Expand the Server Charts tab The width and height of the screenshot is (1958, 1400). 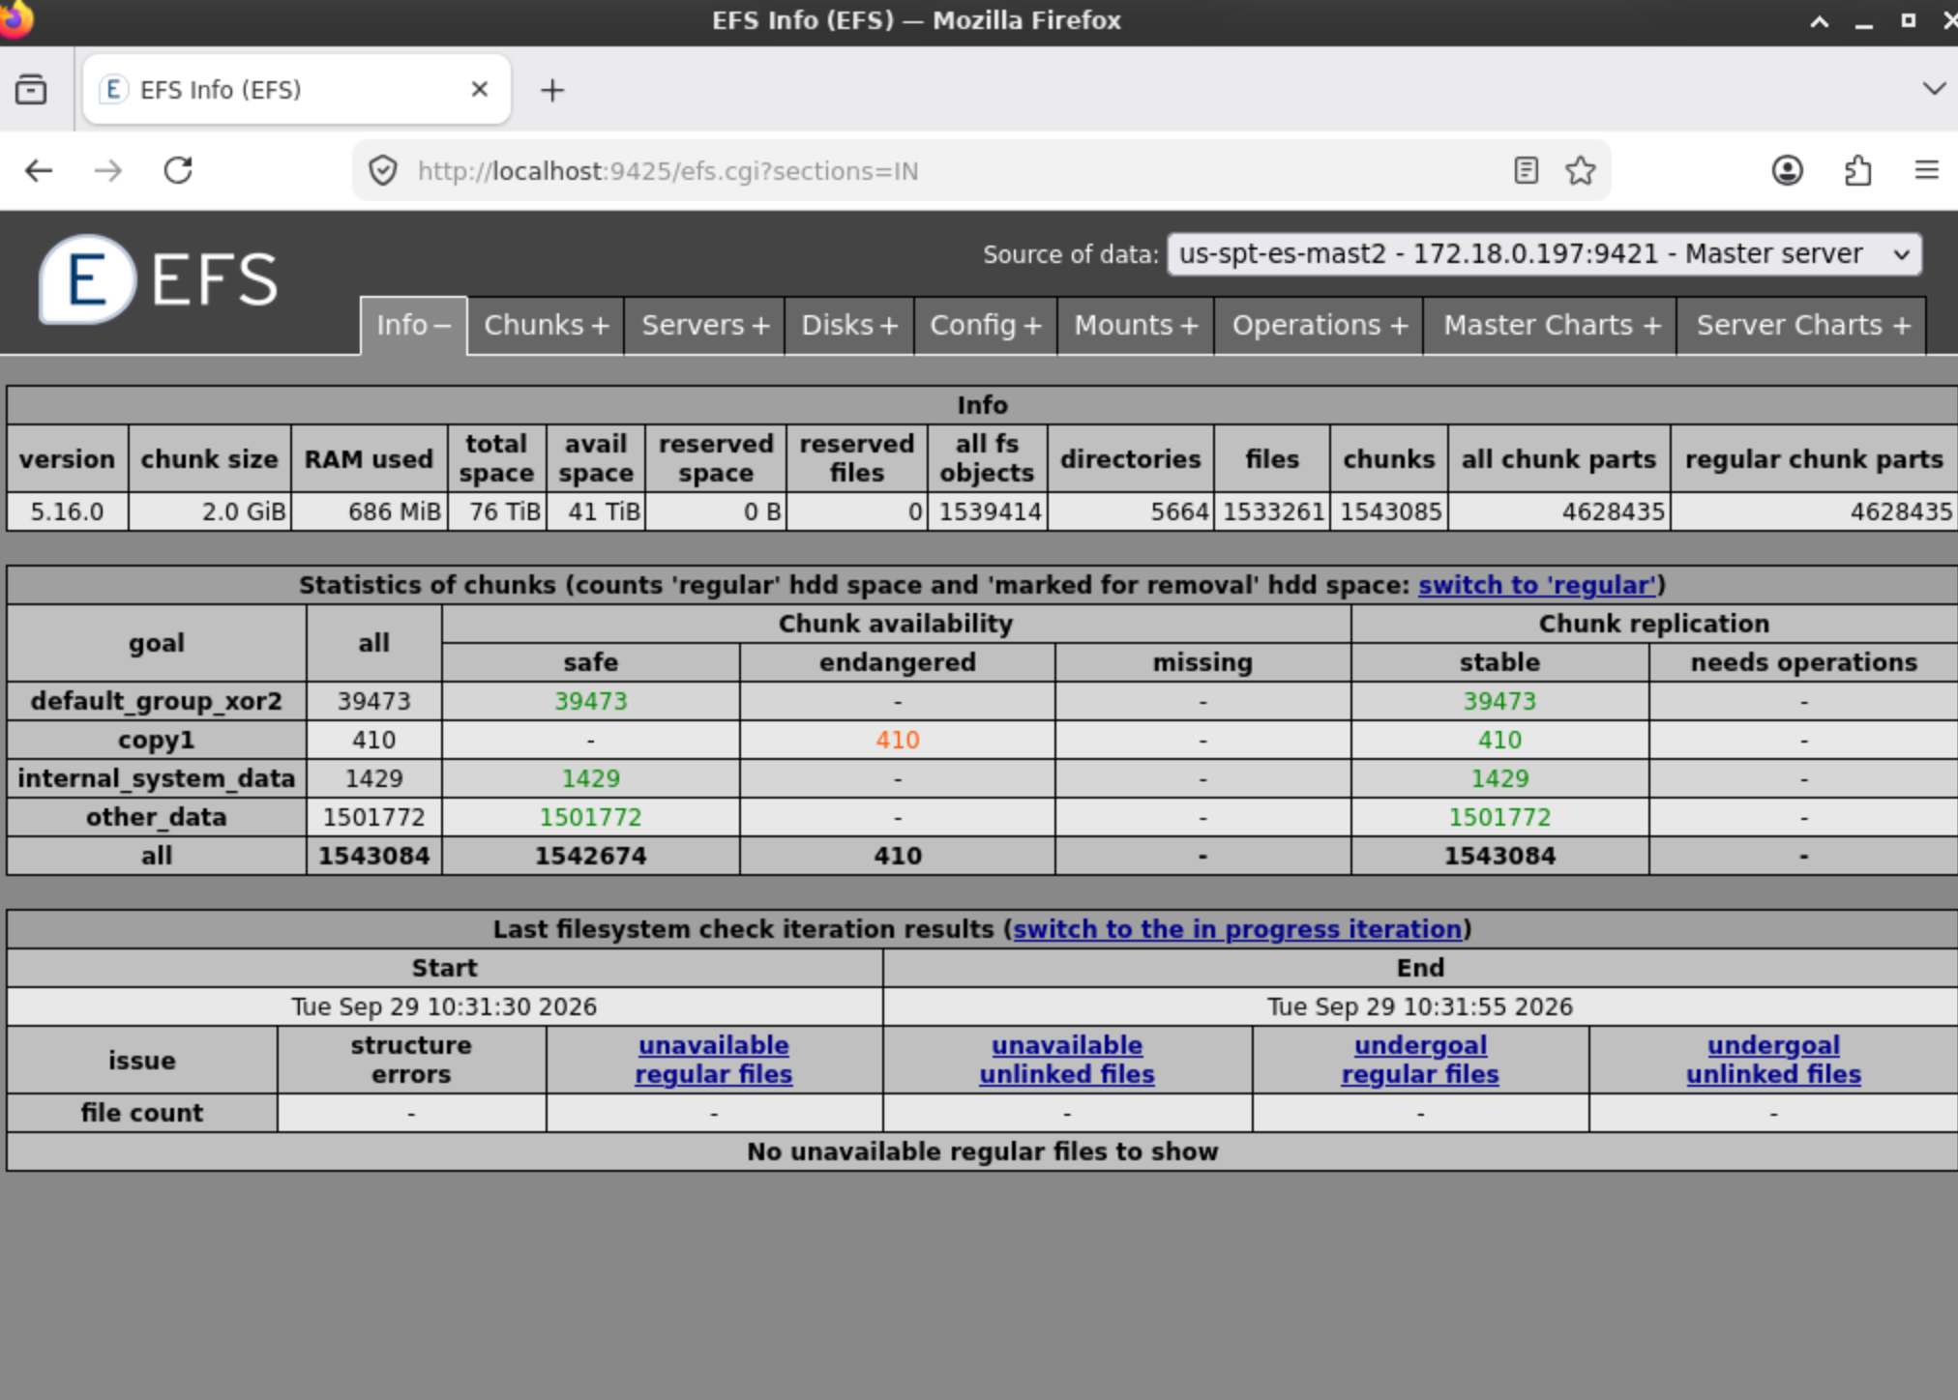pyautogui.click(x=1802, y=326)
